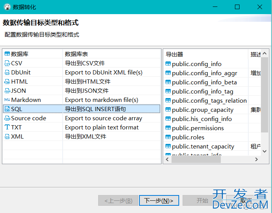
Task: Select the Source code format icon
Action: pyautogui.click(x=7, y=118)
